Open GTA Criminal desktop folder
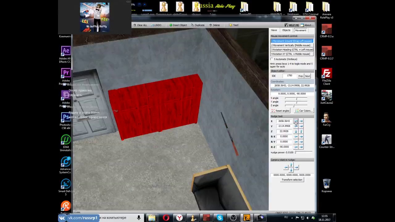 pyautogui.click(x=310, y=9)
